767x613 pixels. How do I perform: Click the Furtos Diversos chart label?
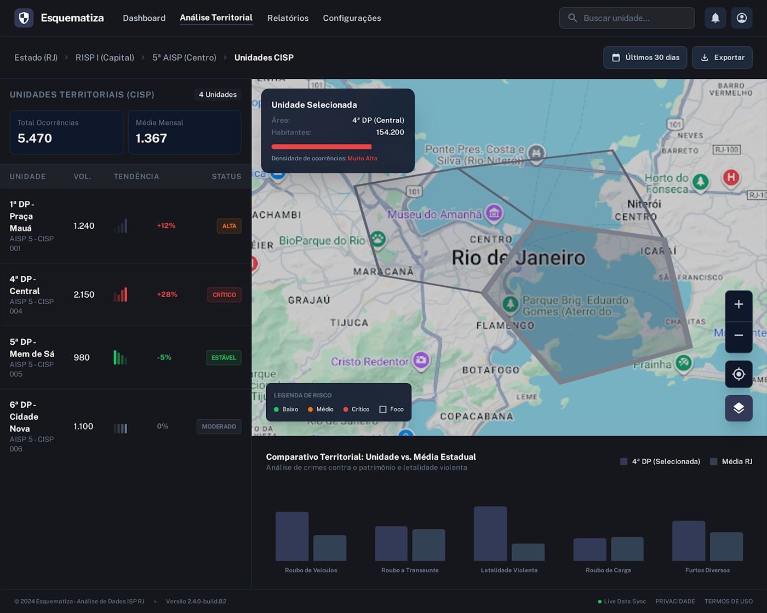coord(707,570)
